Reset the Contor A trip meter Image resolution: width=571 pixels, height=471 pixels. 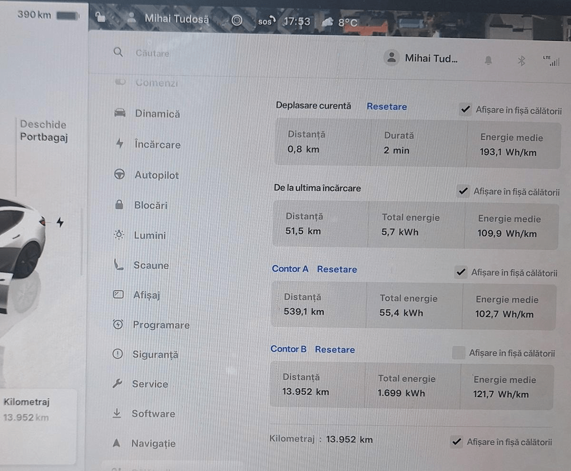tap(337, 269)
